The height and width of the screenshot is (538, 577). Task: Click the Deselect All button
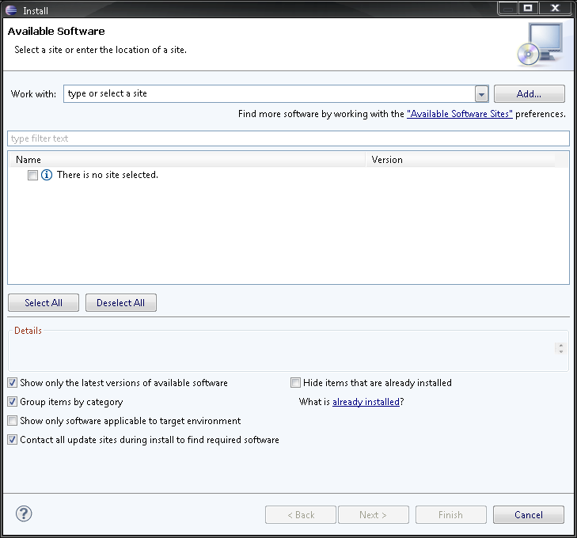click(120, 303)
